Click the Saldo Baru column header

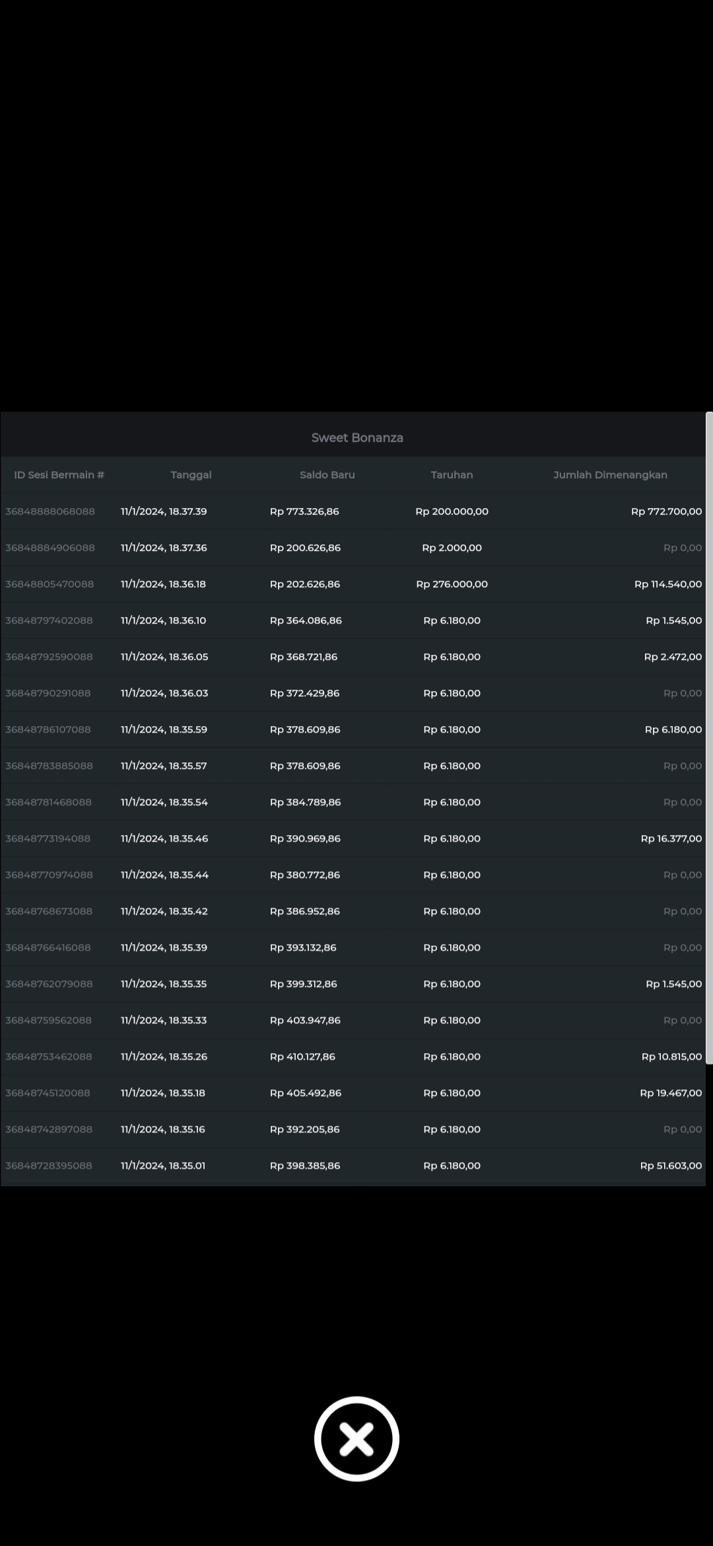point(327,474)
